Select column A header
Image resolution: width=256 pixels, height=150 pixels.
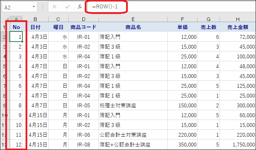click(x=16, y=19)
